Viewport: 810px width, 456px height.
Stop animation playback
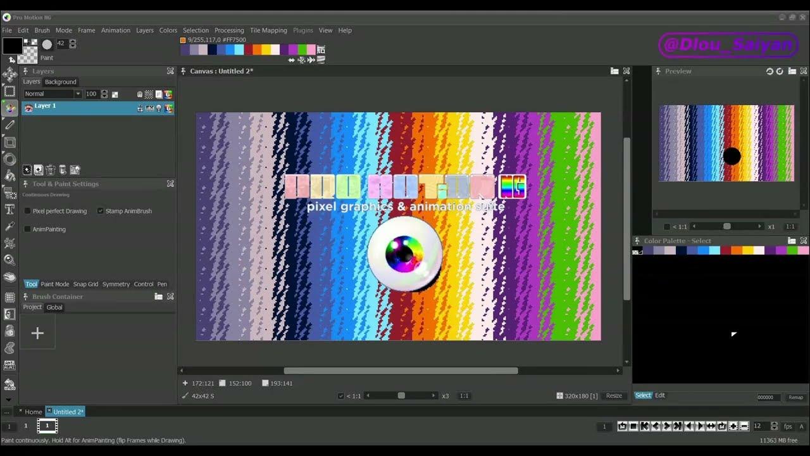click(633, 426)
